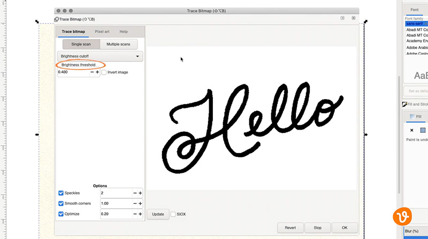This screenshot has height=239, width=428.
Task: Click the Update preview button
Action: [x=158, y=214]
